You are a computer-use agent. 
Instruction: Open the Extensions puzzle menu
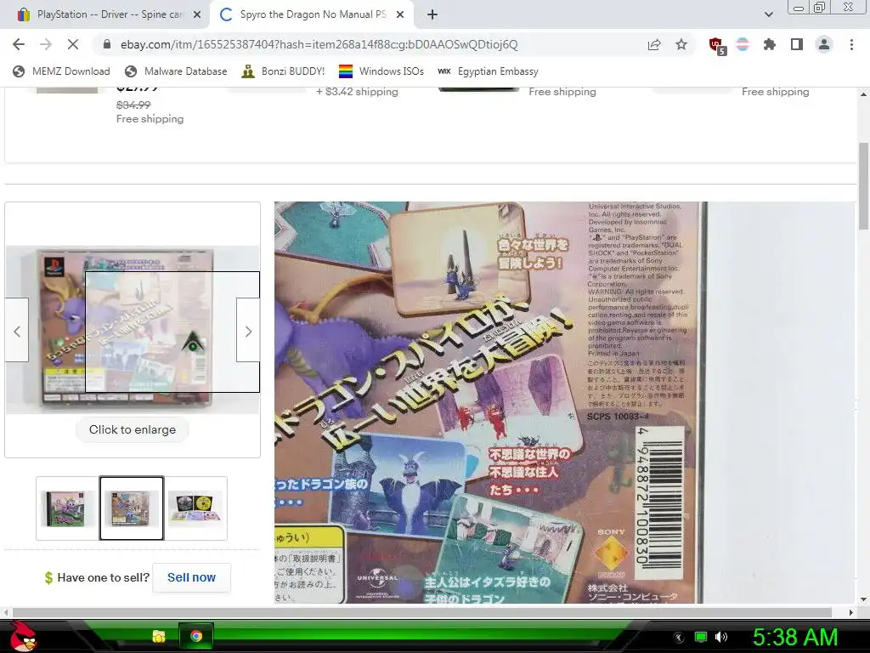coord(770,44)
